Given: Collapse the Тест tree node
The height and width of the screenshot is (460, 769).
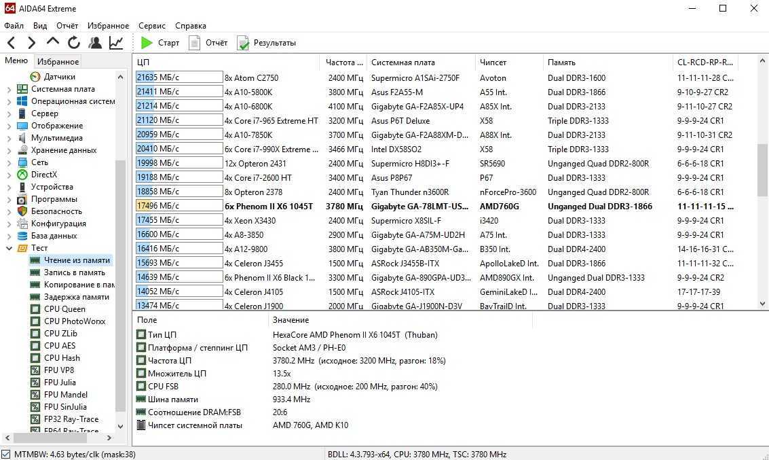Looking at the screenshot, I should click(x=9, y=248).
